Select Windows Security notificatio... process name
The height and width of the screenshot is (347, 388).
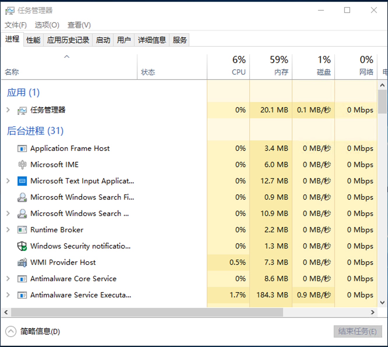[x=80, y=246]
